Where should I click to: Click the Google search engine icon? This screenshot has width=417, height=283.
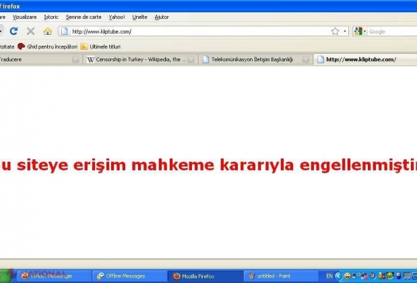(x=358, y=31)
